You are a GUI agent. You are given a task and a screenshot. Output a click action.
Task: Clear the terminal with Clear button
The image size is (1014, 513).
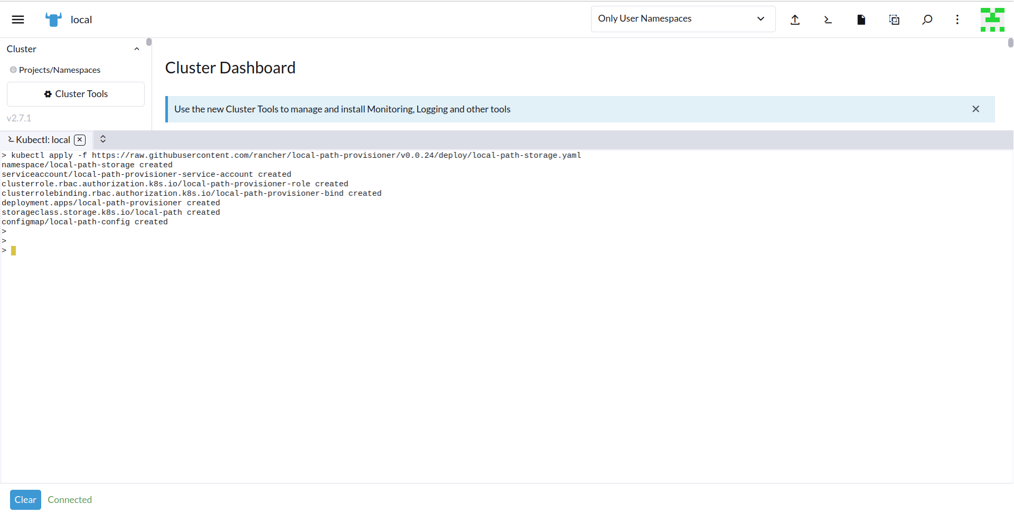tap(25, 500)
